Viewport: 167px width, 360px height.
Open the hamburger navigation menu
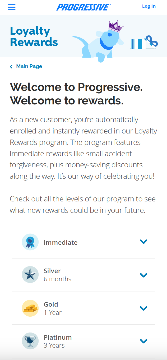12,7
